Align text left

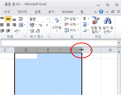point(2,25)
